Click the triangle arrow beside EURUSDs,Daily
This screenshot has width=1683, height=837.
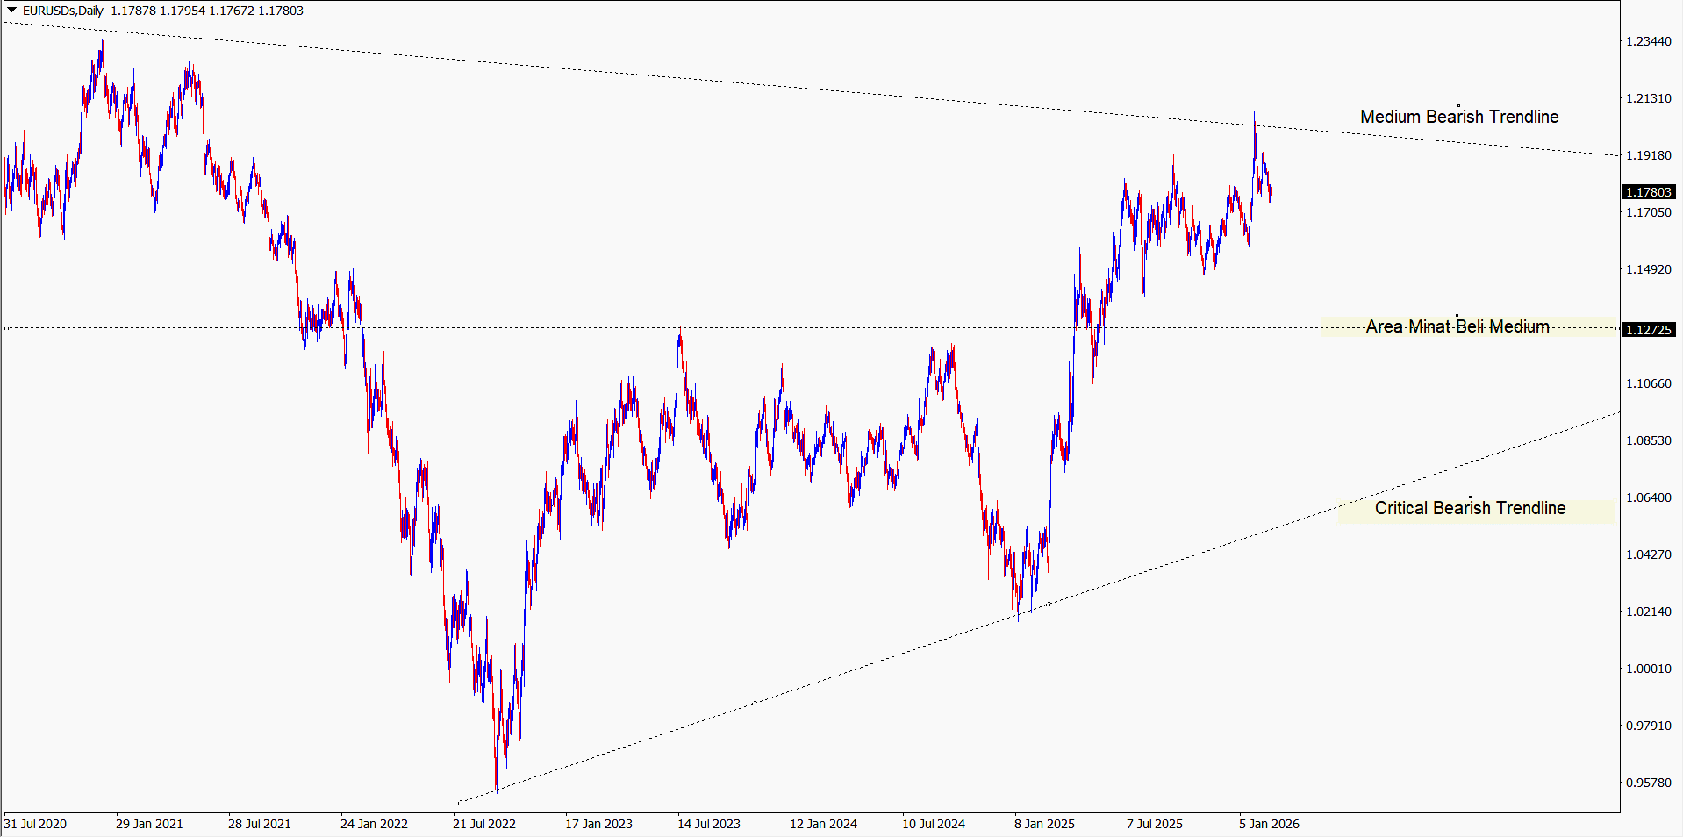point(12,11)
